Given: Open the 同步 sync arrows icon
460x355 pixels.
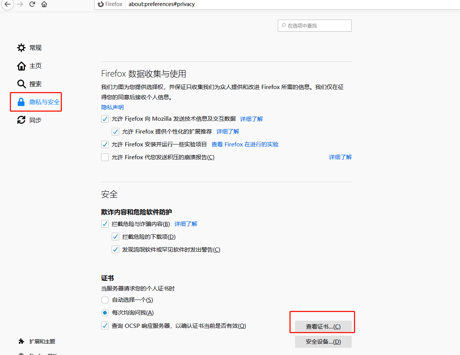Looking at the screenshot, I should click(x=22, y=120).
